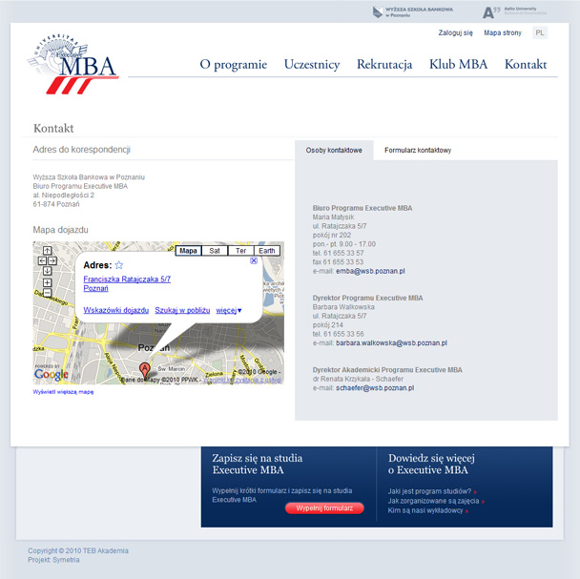Screen dimensions: 580x579
Task: Click the tel. 61 655 33 57 line
Action: 338,253
